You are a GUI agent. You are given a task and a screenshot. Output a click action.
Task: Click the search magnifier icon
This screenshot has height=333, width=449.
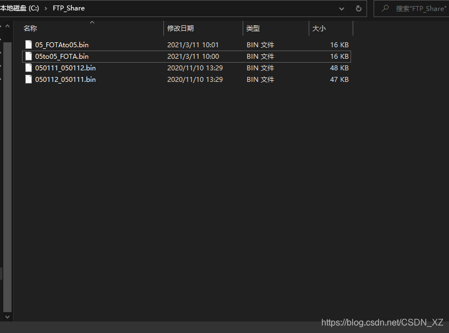pos(385,8)
